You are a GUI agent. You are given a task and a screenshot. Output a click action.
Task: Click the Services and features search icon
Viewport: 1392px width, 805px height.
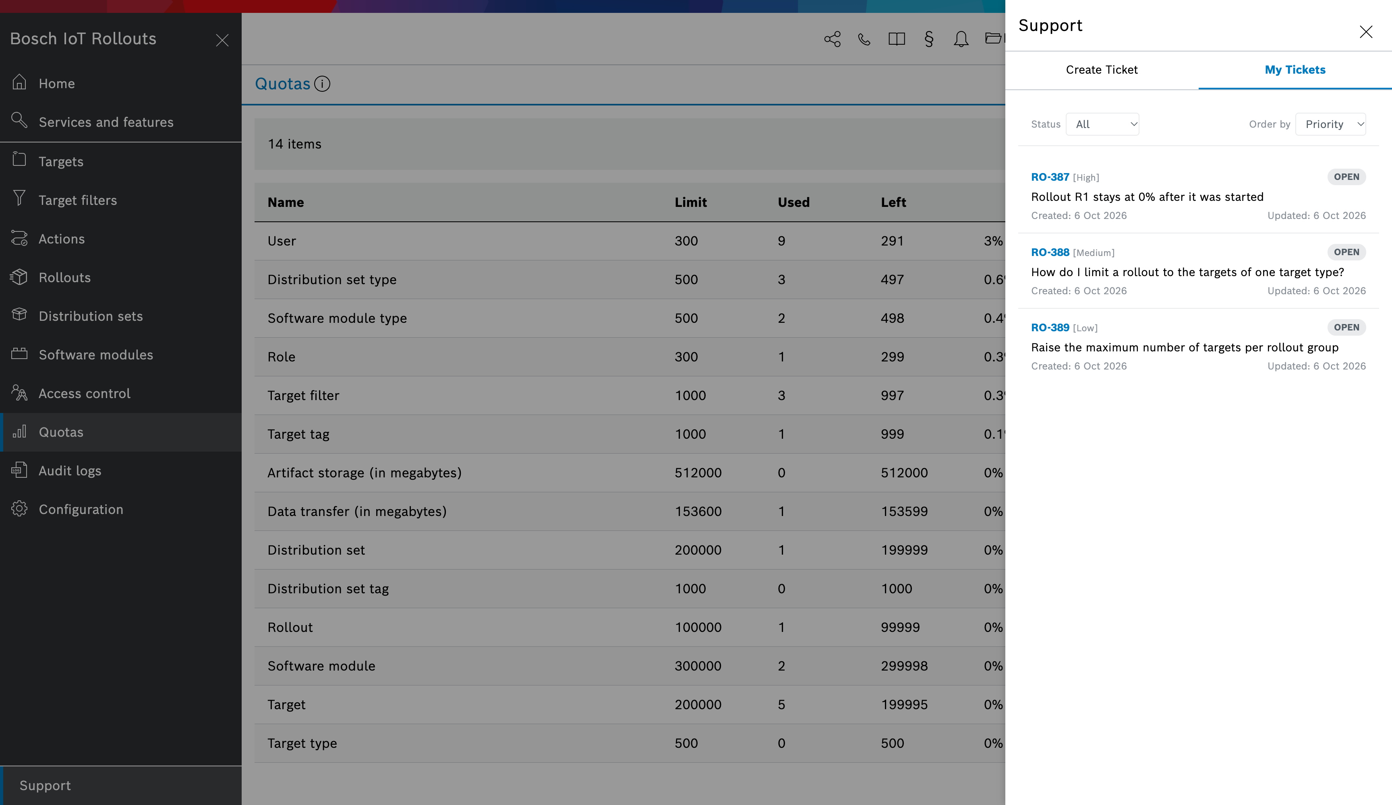click(19, 120)
